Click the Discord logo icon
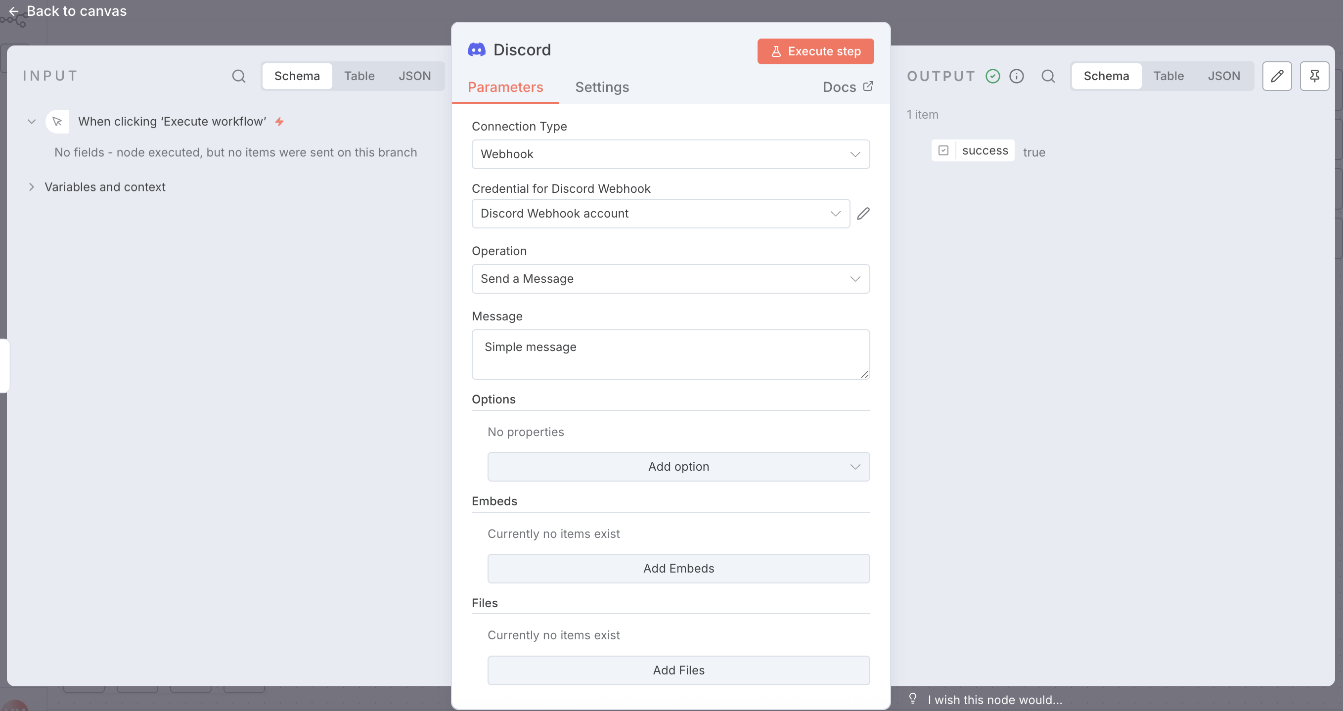The width and height of the screenshot is (1343, 711). (x=477, y=50)
